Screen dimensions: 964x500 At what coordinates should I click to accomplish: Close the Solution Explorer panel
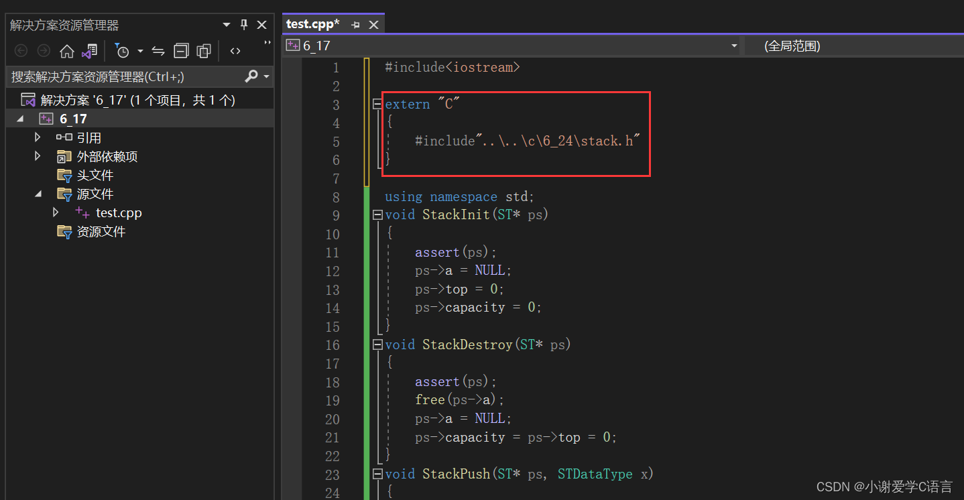[x=261, y=25]
